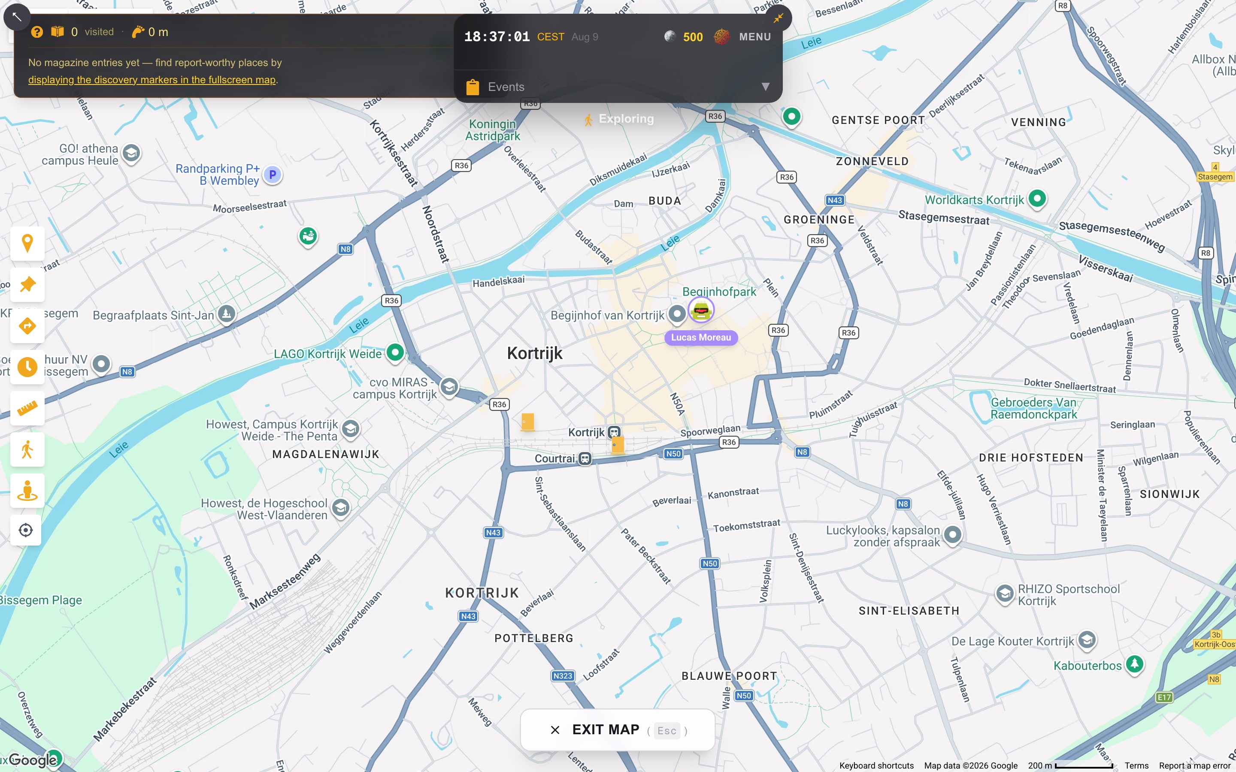Click the green pin near Gentse Poort

[792, 118]
